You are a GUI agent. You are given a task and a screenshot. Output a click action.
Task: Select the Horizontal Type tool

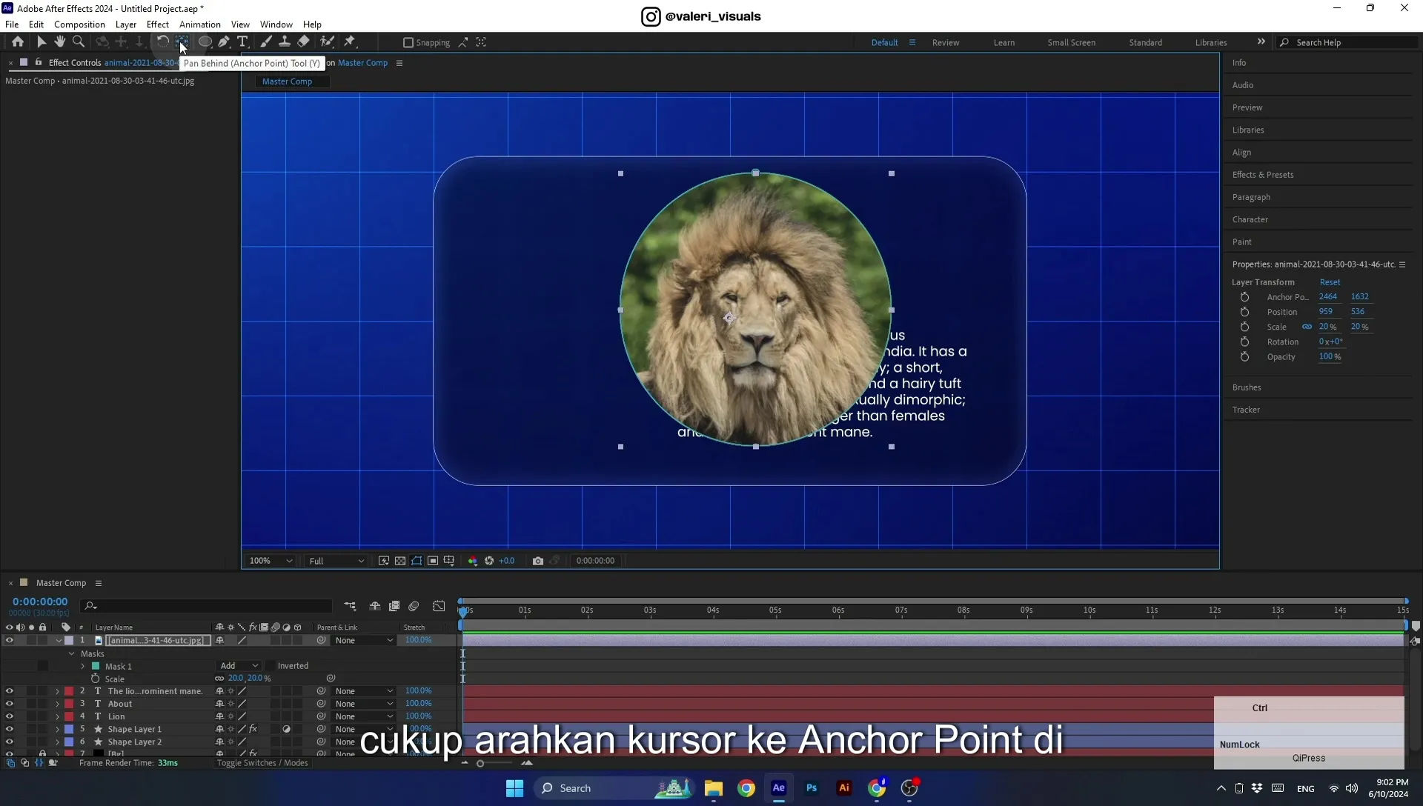[242, 42]
